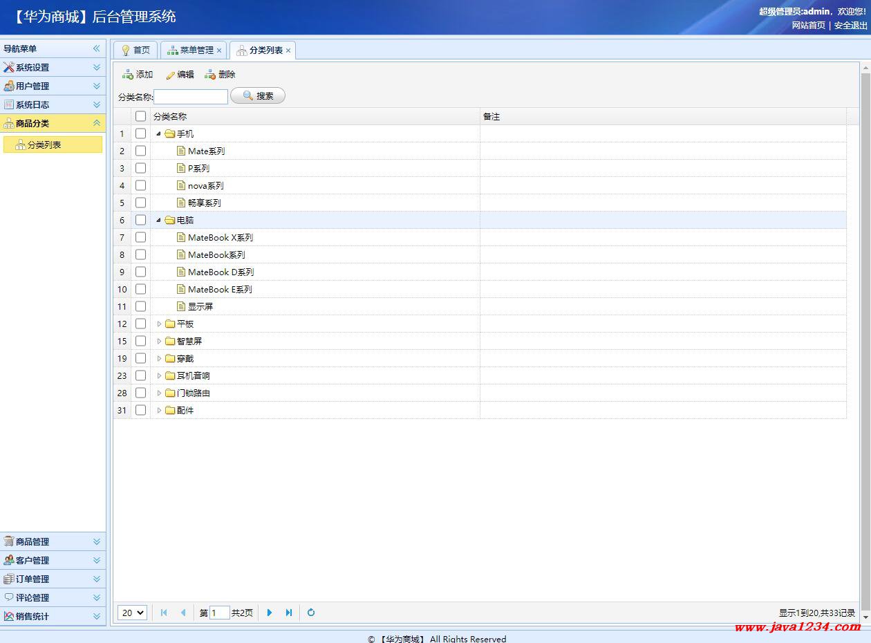The image size is (871, 643).
Task: Click the 分类名称 search input field
Action: point(191,96)
